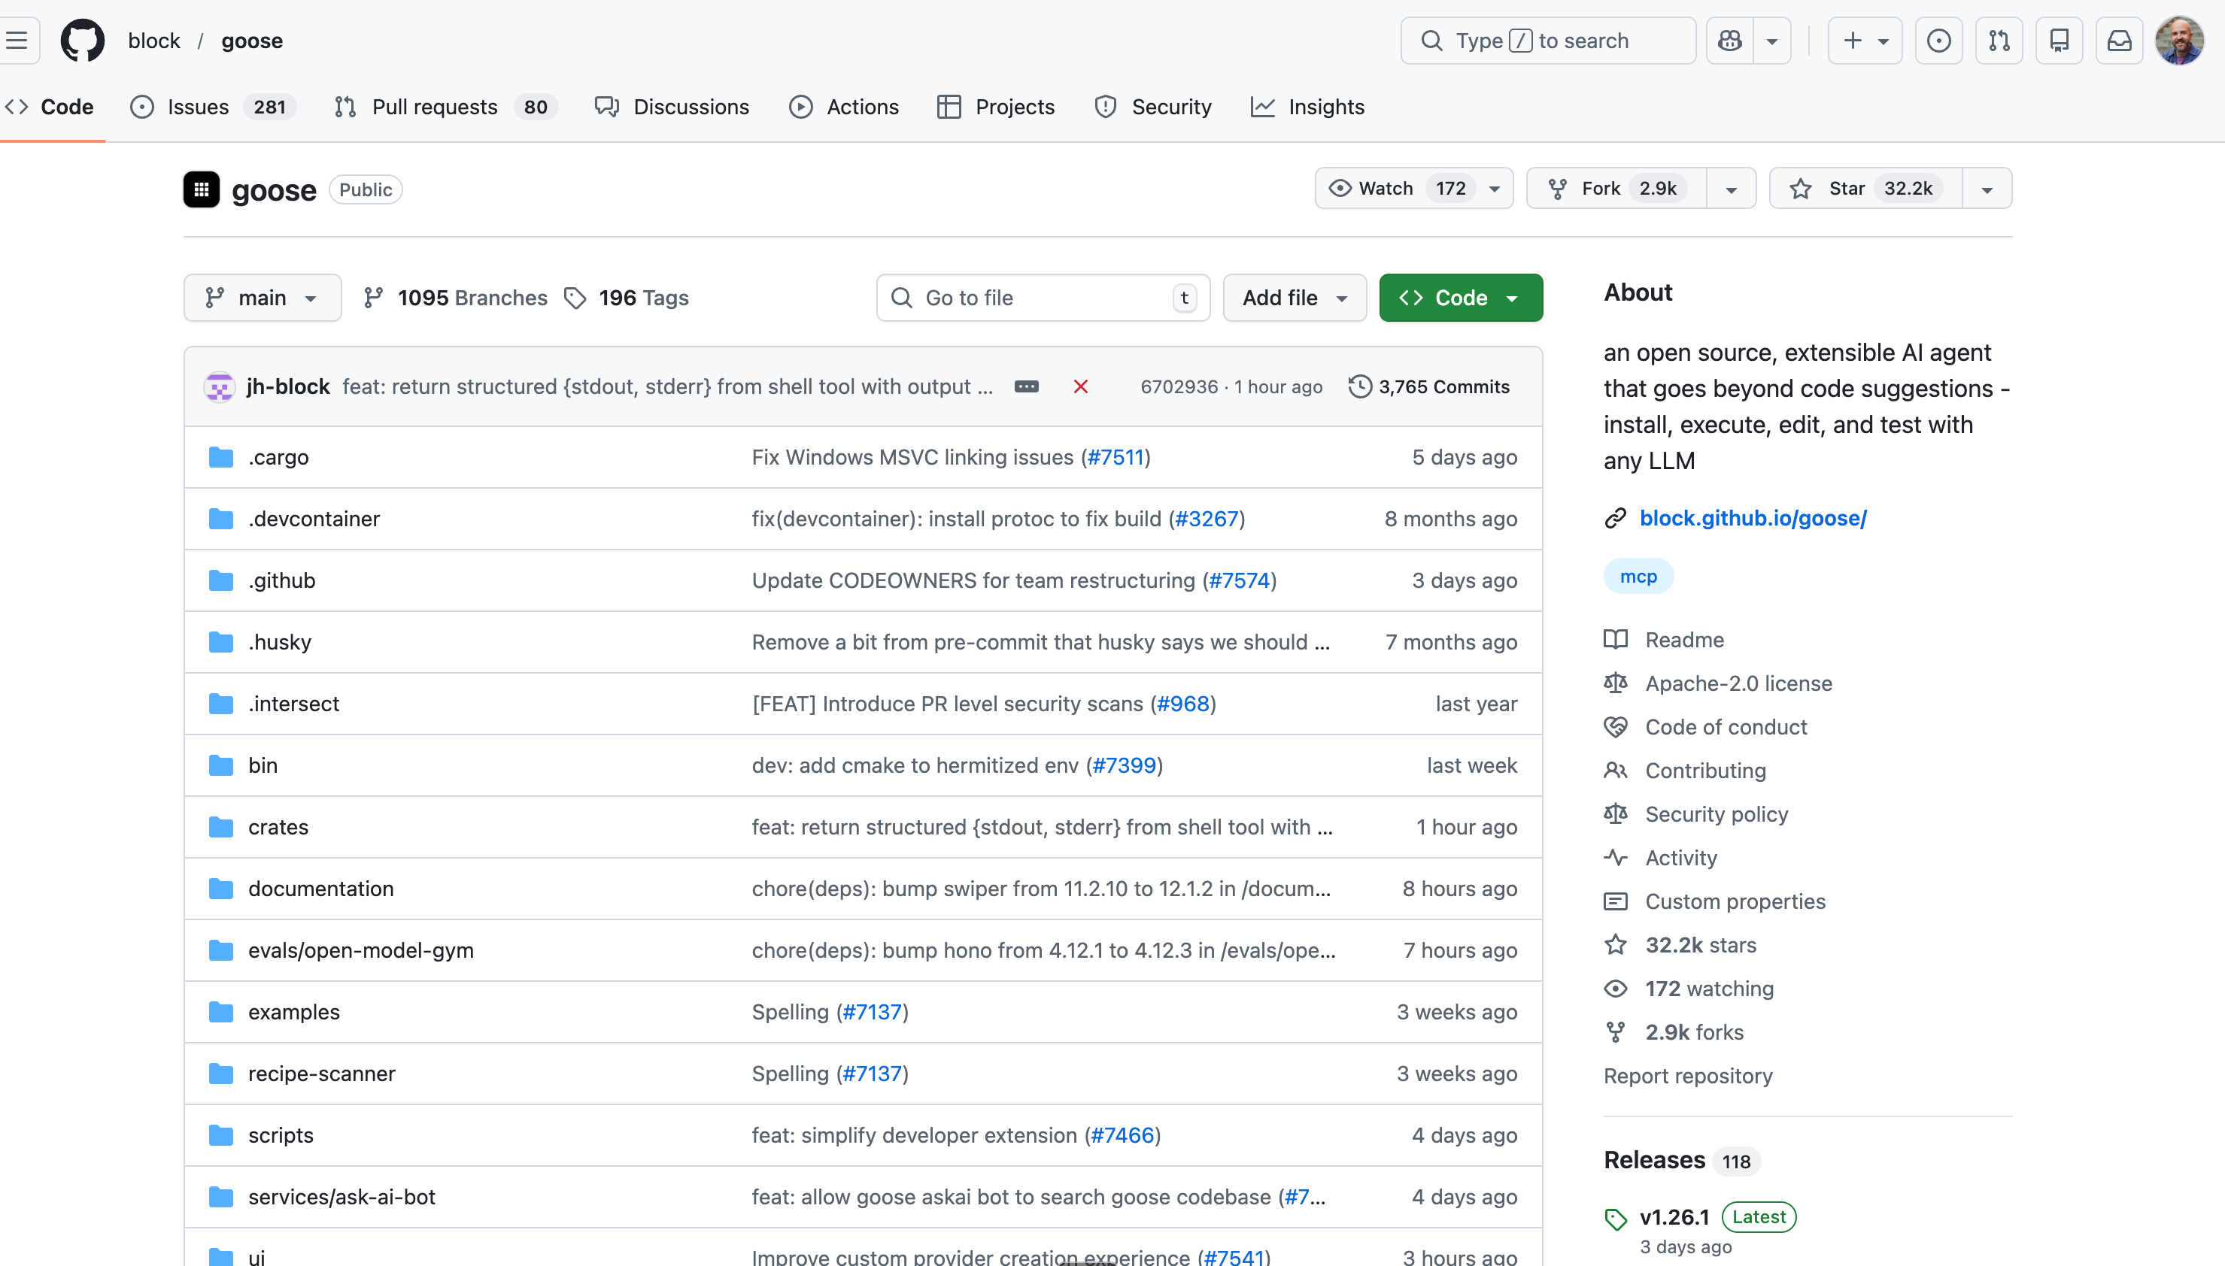Screen dimensions: 2225x1266
Task: Open the notifications inbox icon
Action: point(2119,41)
